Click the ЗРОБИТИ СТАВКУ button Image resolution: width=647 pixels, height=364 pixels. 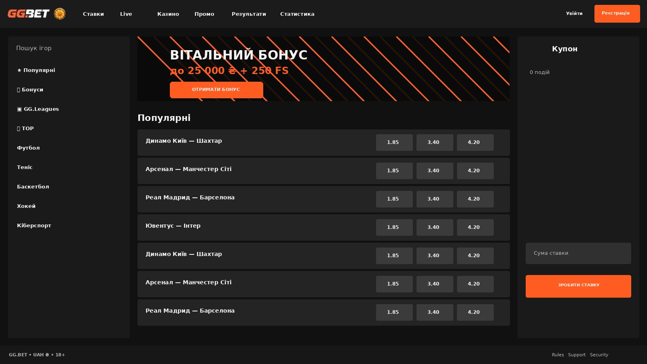pos(578,286)
